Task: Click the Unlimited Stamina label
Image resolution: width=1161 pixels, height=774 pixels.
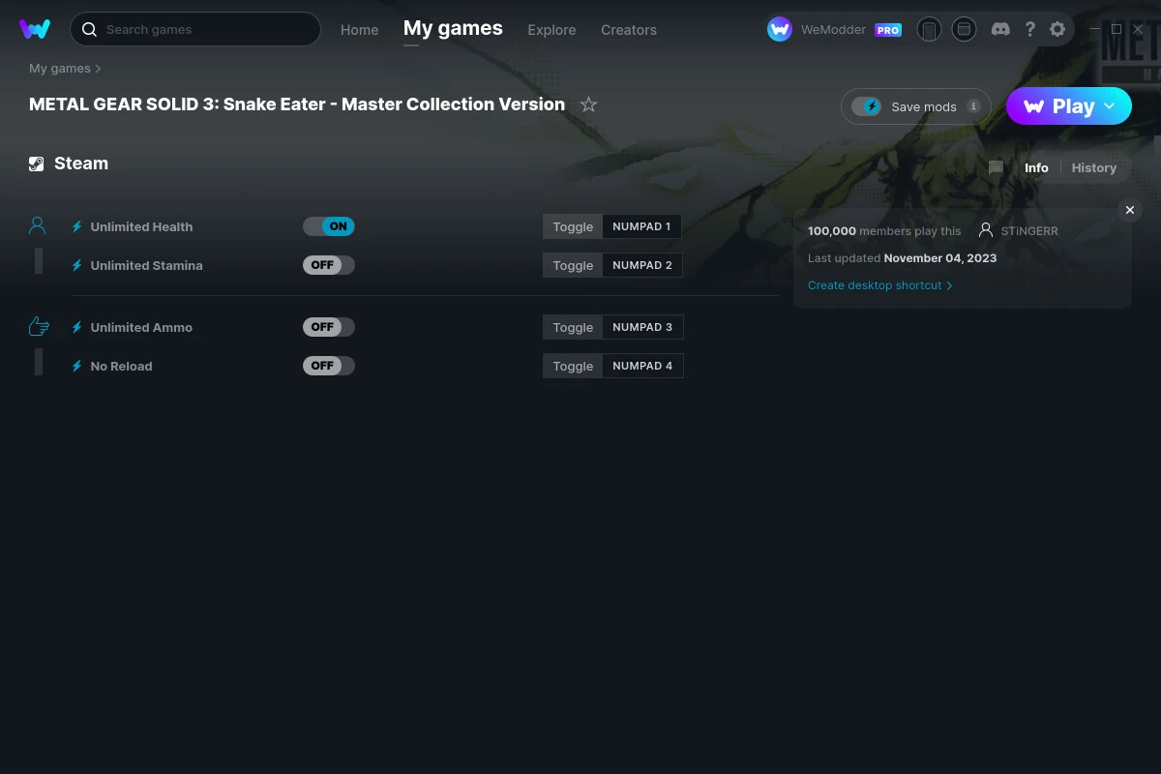Action: 146,265
